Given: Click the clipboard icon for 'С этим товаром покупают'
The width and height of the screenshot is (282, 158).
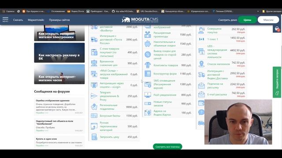Looking at the screenshot, I should tap(94, 52).
